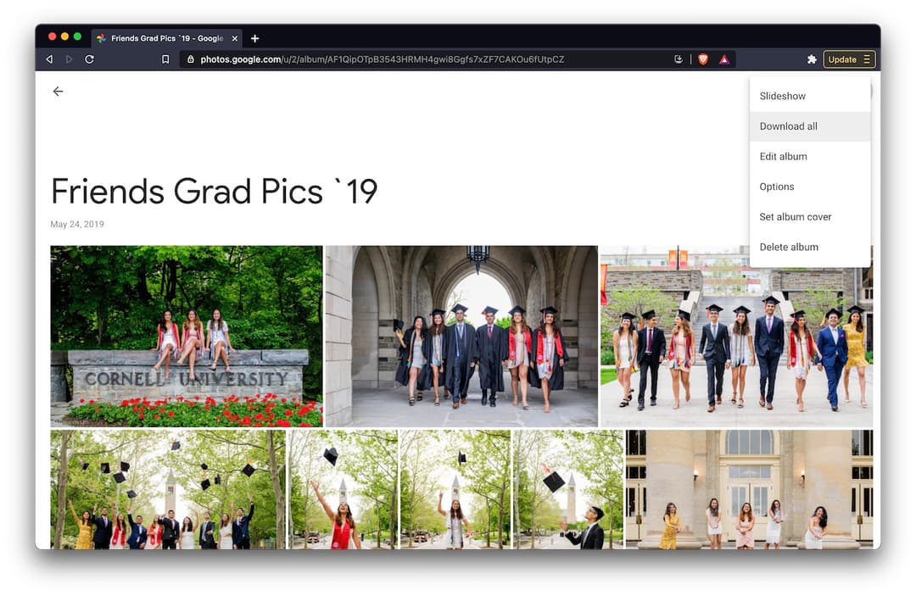Select Set album cover
Image resolution: width=916 pixels, height=596 pixels.
pos(795,216)
